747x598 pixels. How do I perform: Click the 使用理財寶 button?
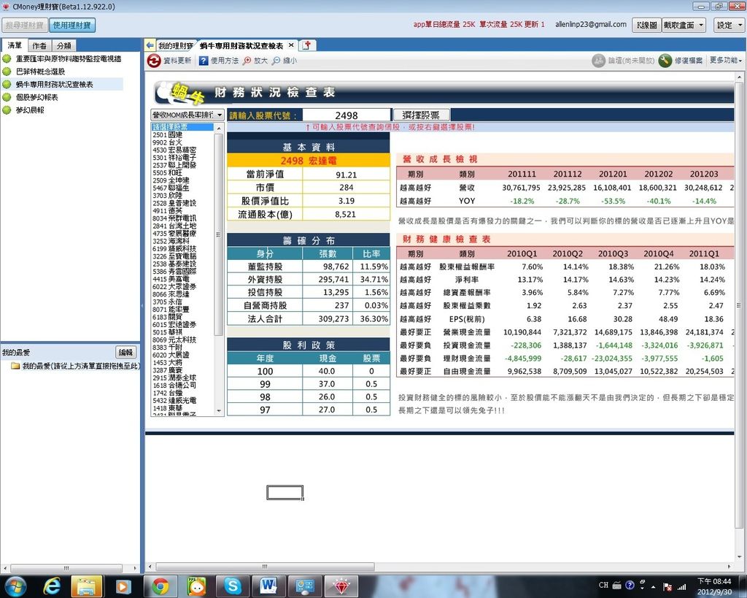(72, 26)
